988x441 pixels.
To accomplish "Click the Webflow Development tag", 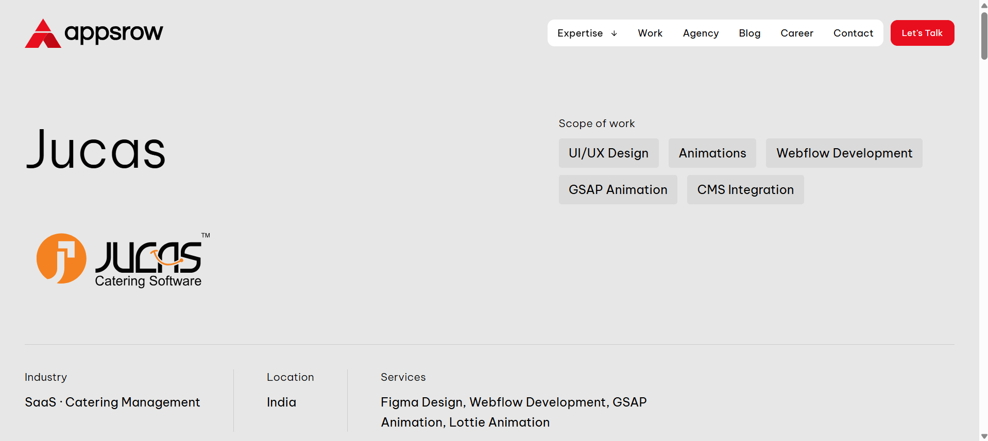I will pyautogui.click(x=844, y=153).
